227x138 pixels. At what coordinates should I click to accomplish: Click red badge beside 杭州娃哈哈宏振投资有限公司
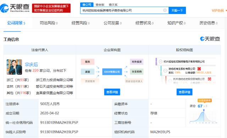209,79
